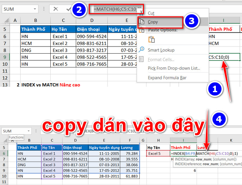This screenshot has height=185, width=242.
Task: Choose Cut from the context menu
Action: [151, 13]
